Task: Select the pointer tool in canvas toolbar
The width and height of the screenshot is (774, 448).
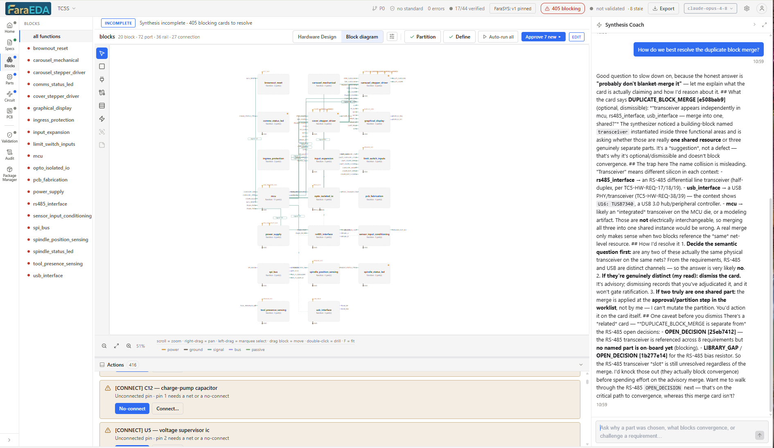Action: 102,53
